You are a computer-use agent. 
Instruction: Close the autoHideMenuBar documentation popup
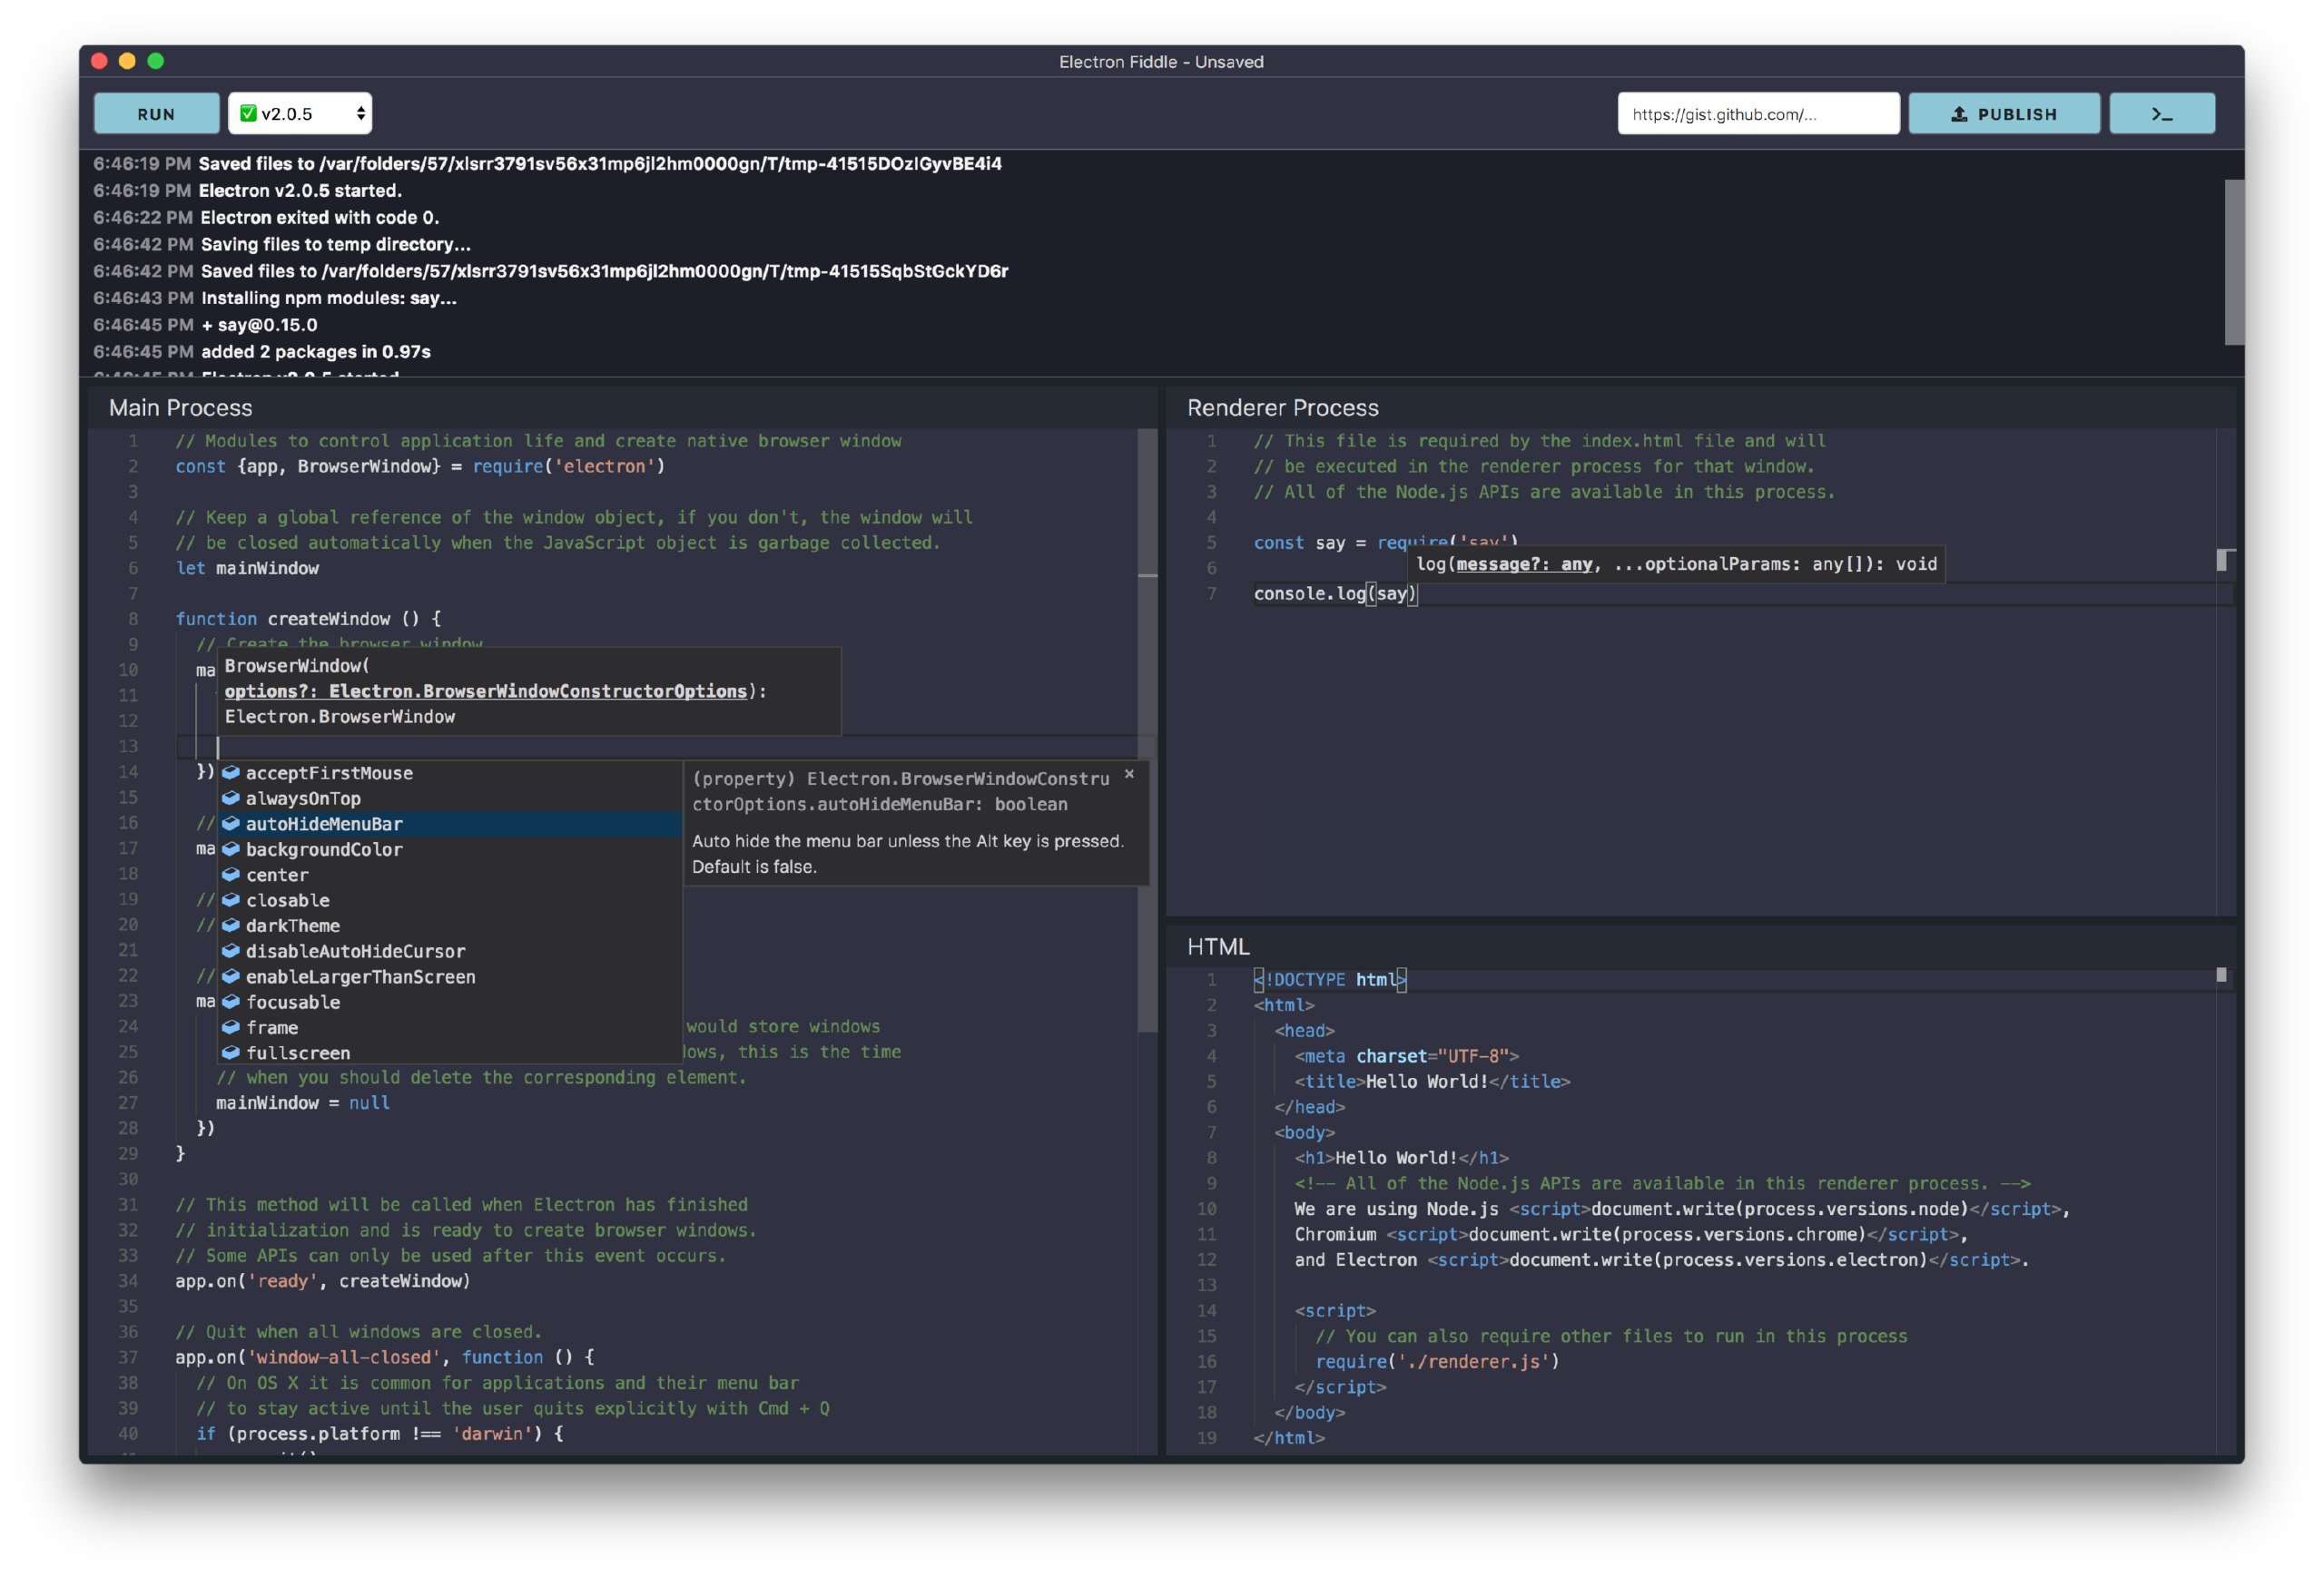pyautogui.click(x=1129, y=775)
